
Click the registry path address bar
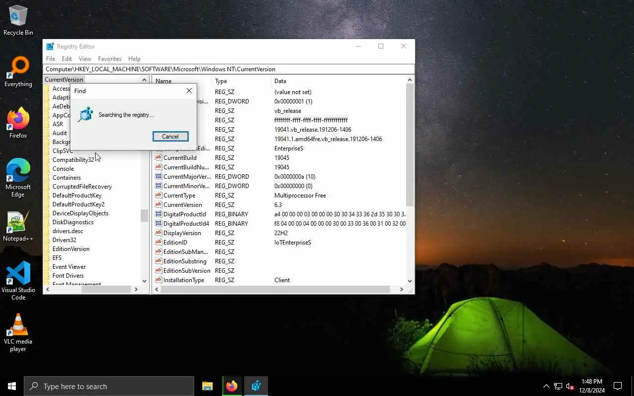[229, 69]
